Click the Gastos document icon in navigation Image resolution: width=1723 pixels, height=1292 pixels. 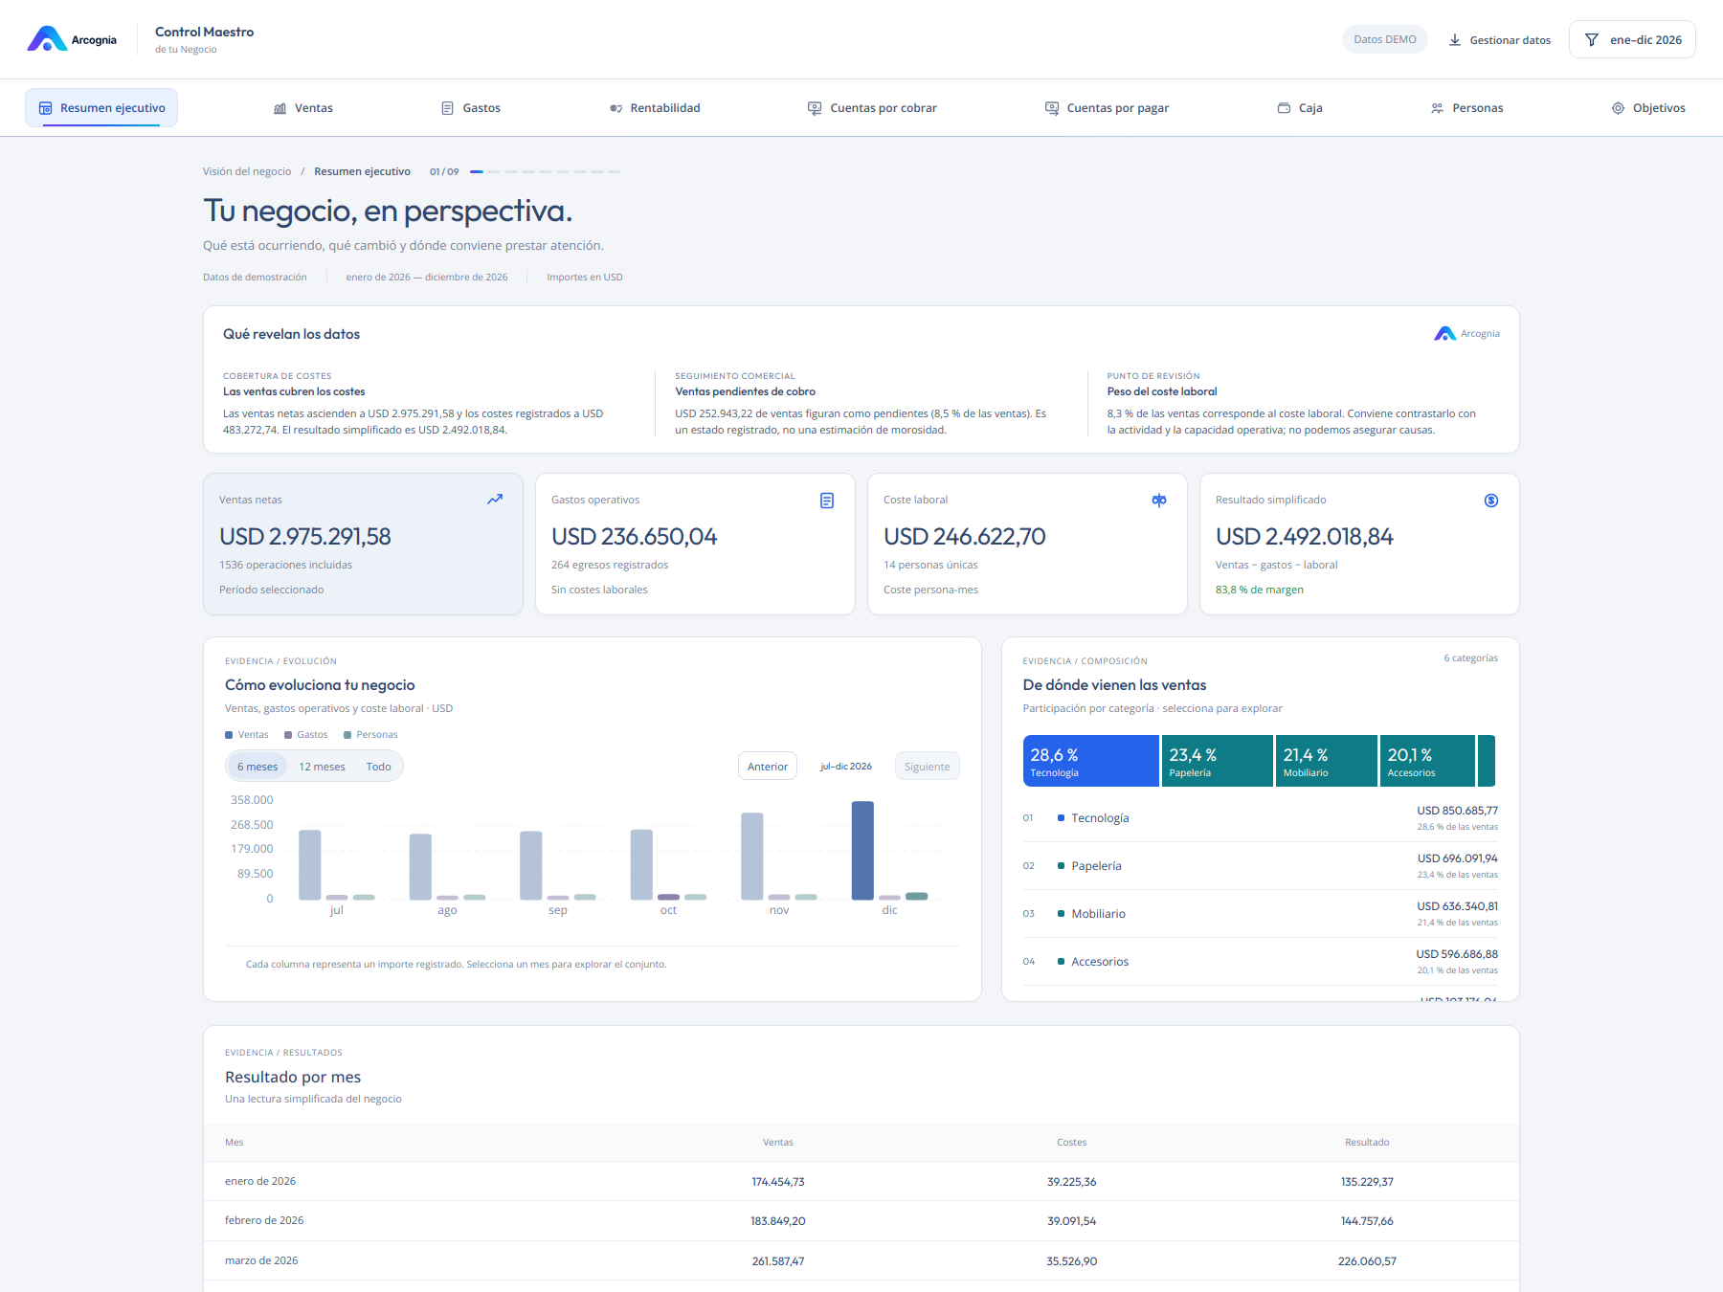pos(447,108)
